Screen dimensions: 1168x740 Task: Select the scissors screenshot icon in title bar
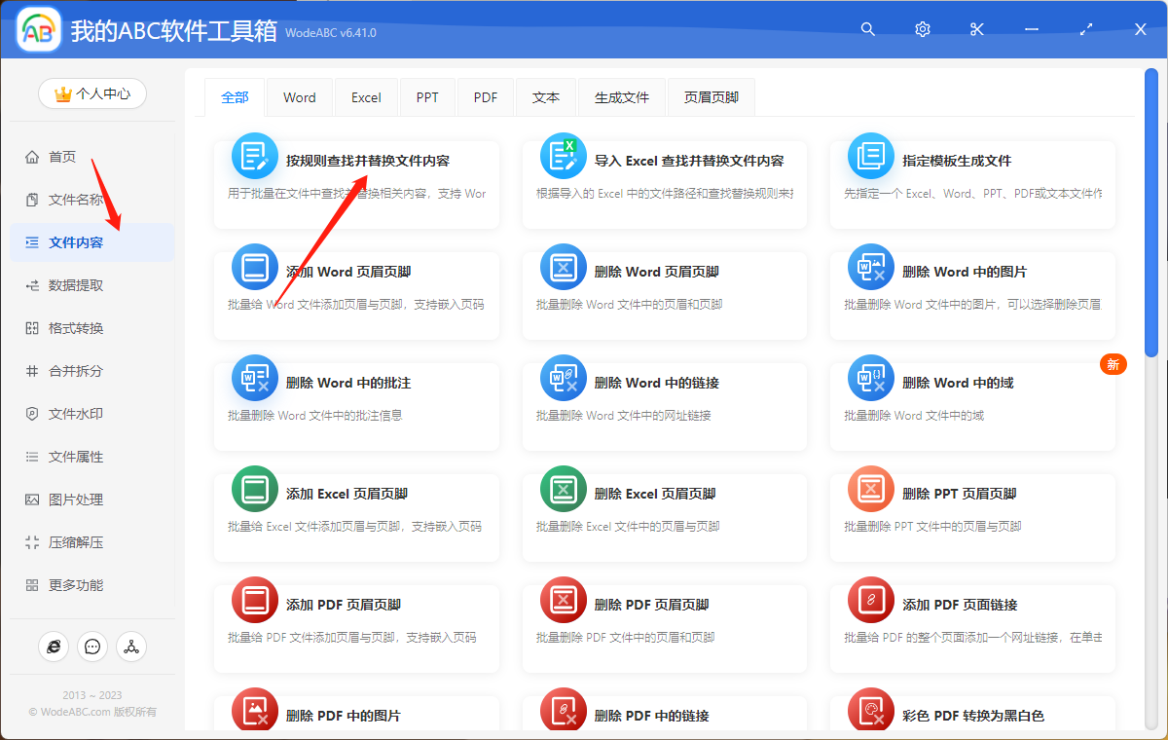(976, 29)
